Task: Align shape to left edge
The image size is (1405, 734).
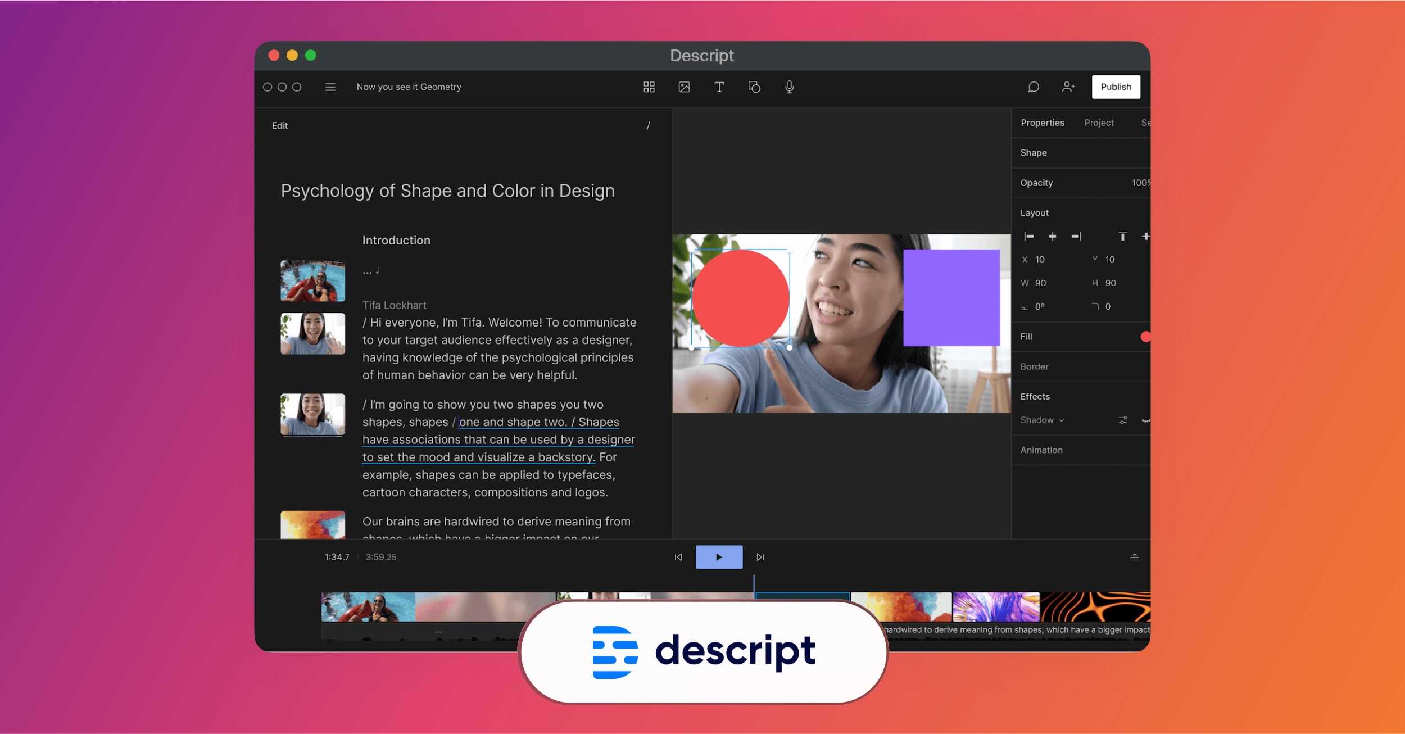Action: pyautogui.click(x=1028, y=237)
